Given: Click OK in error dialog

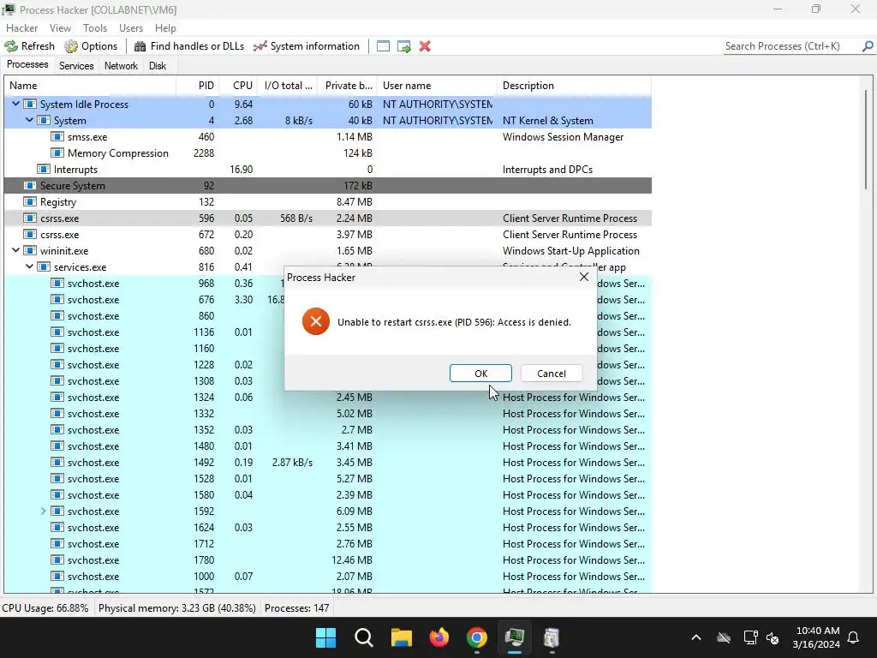Looking at the screenshot, I should [x=480, y=374].
